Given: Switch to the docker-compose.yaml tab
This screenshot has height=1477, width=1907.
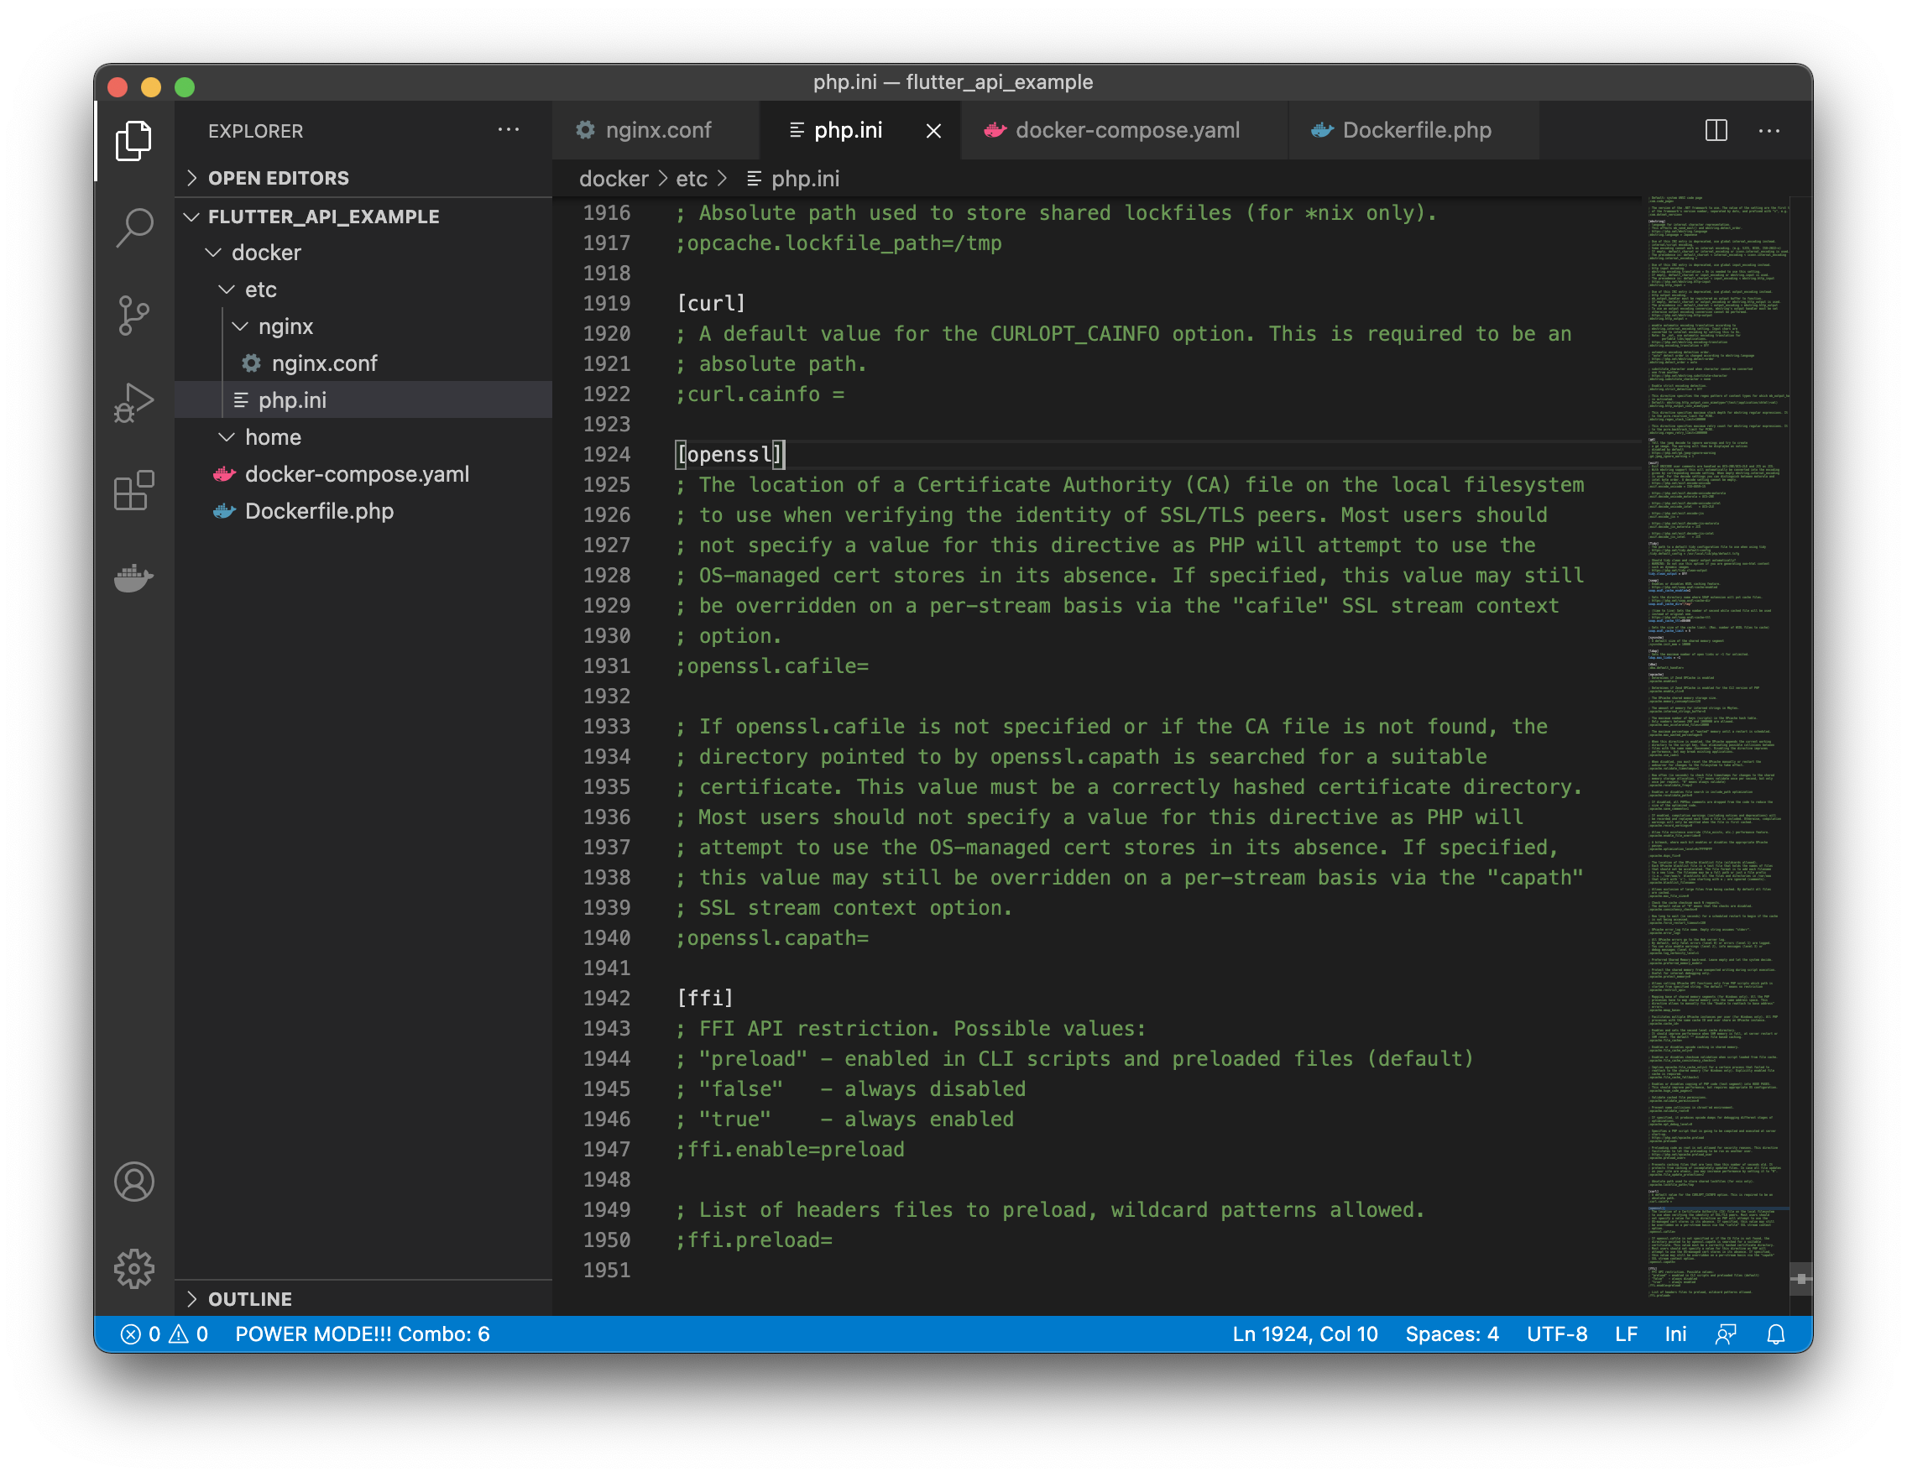Looking at the screenshot, I should coord(1126,130).
